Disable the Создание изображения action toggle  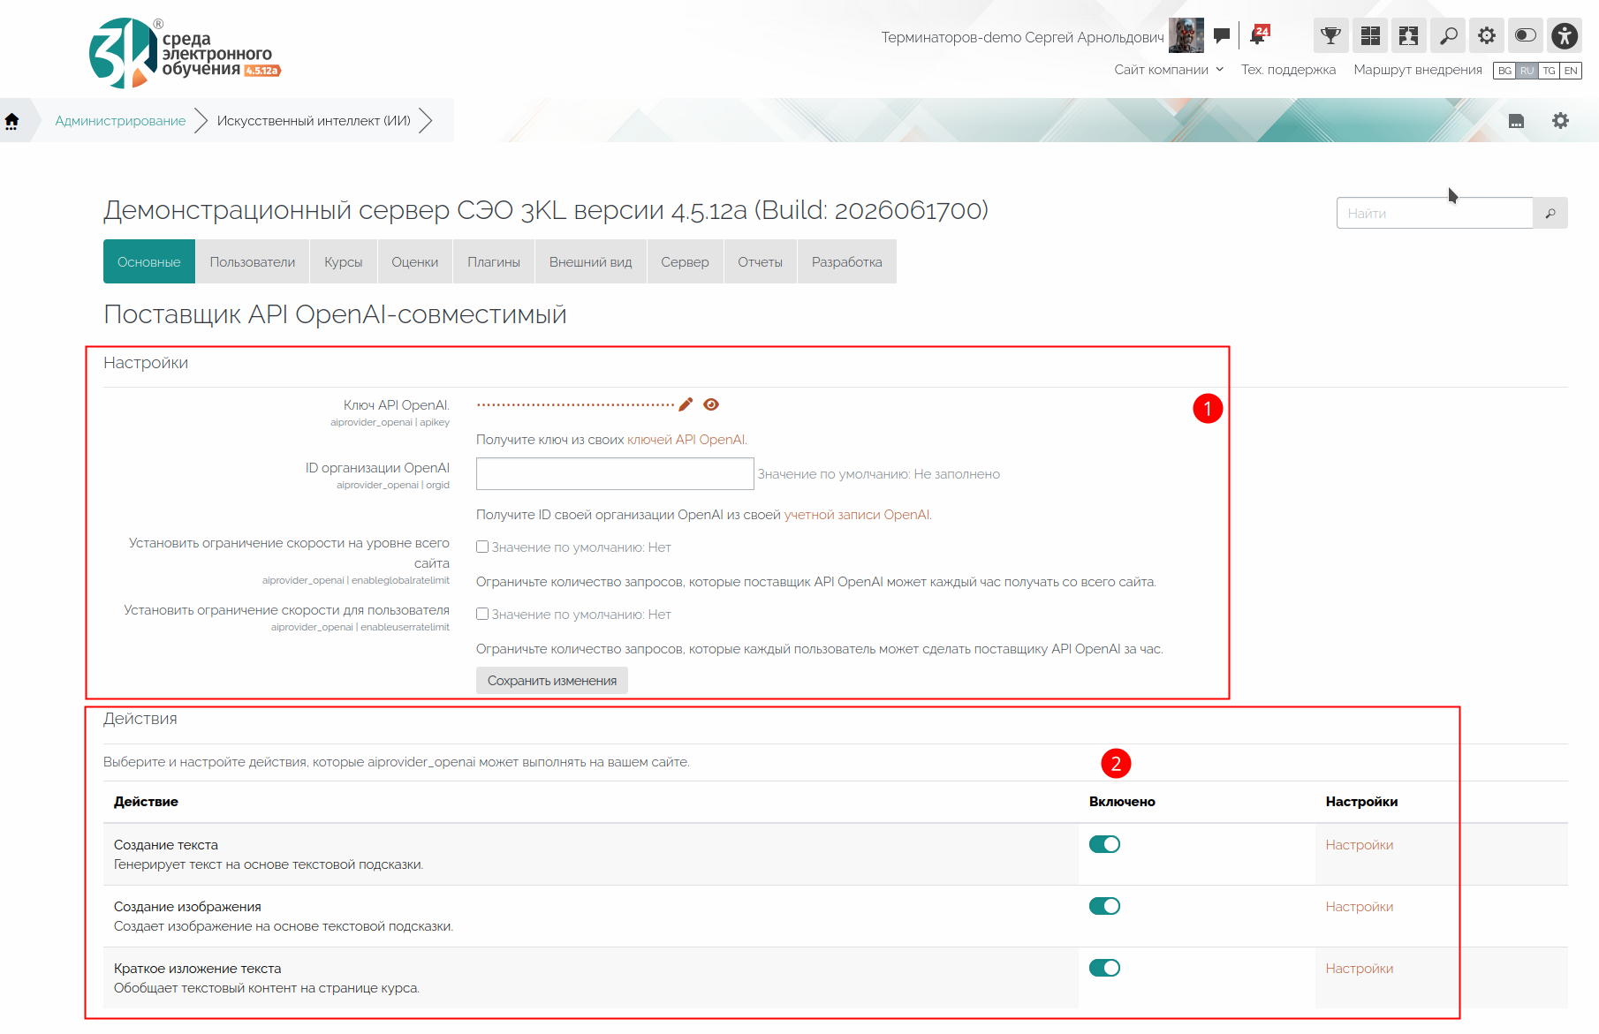tap(1104, 906)
